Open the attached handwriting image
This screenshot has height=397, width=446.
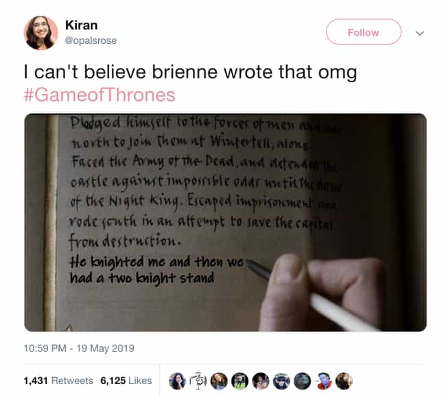click(x=225, y=223)
